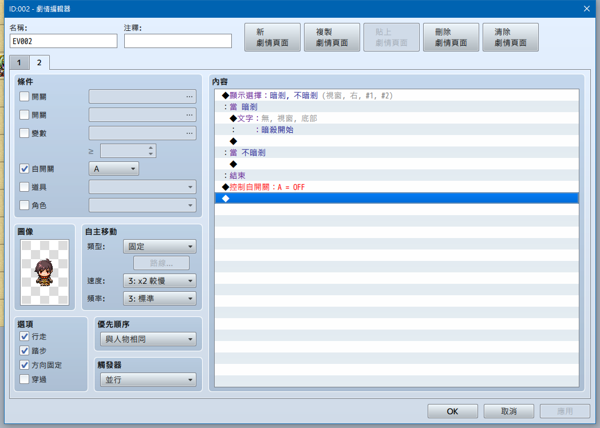The height and width of the screenshot is (428, 600).
Task: Uncheck the 踏步 option
Action: tap(24, 351)
